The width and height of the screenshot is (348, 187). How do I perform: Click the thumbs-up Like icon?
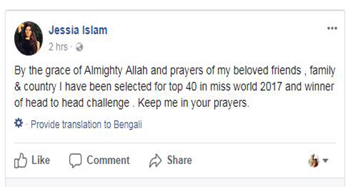point(21,161)
